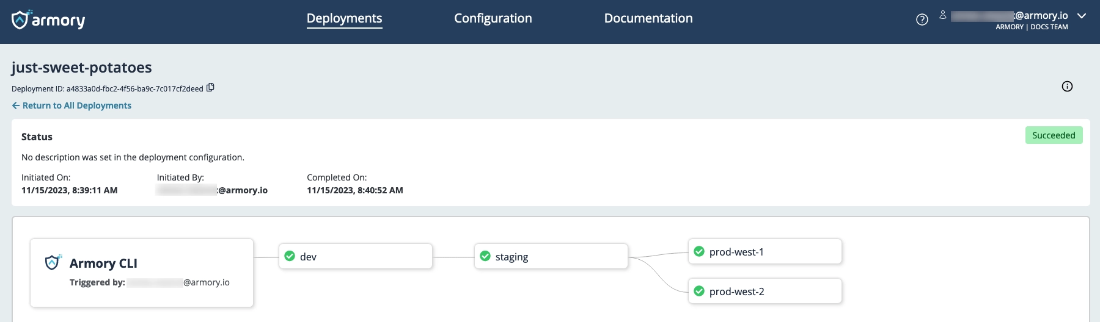Click the Succeeded status badge
The height and width of the screenshot is (322, 1100).
(1054, 135)
